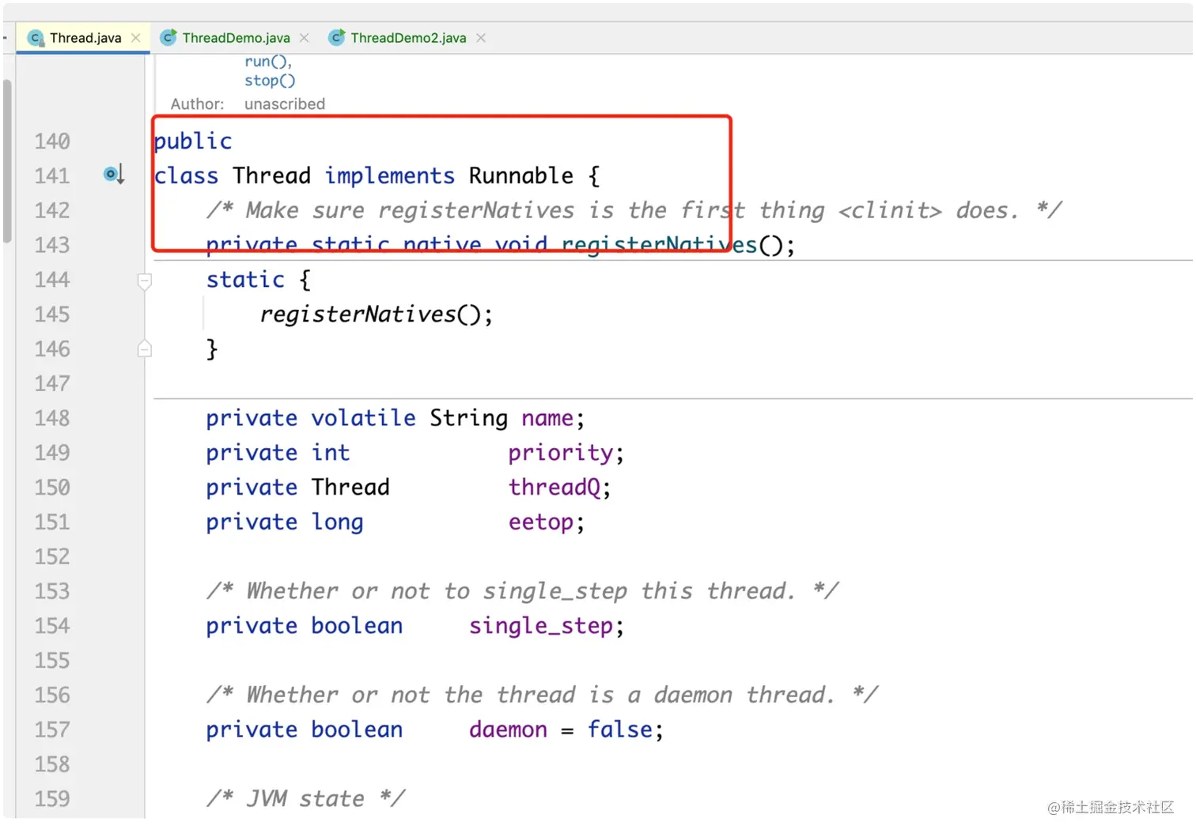This screenshot has width=1196, height=837.
Task: Click line number 140 in the gutter
Action: 52,141
